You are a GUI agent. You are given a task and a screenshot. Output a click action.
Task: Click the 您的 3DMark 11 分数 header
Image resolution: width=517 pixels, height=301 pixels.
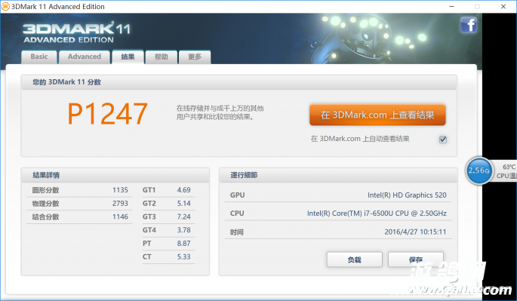[238, 82]
